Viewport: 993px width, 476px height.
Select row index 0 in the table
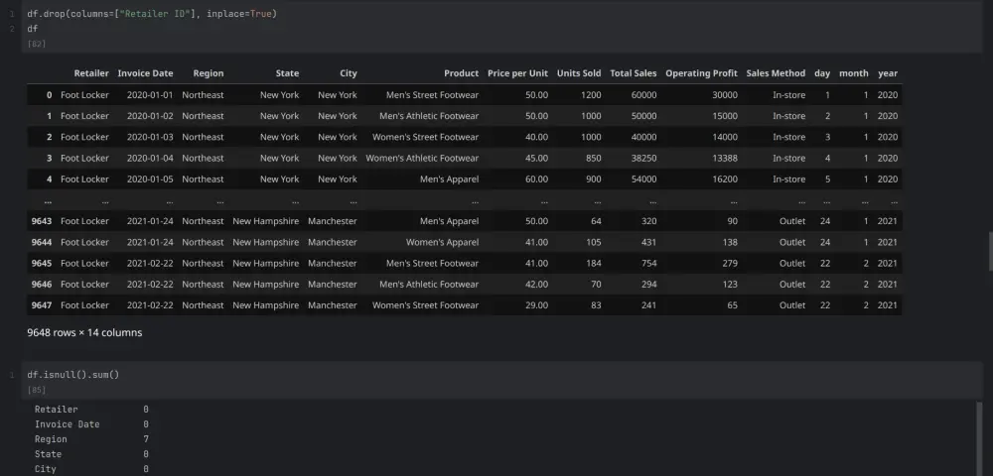[x=49, y=95]
